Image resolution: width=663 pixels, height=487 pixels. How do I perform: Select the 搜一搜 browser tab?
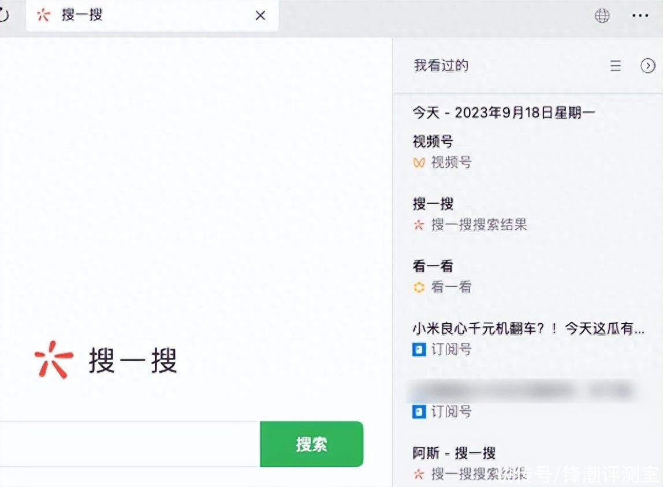tap(152, 16)
